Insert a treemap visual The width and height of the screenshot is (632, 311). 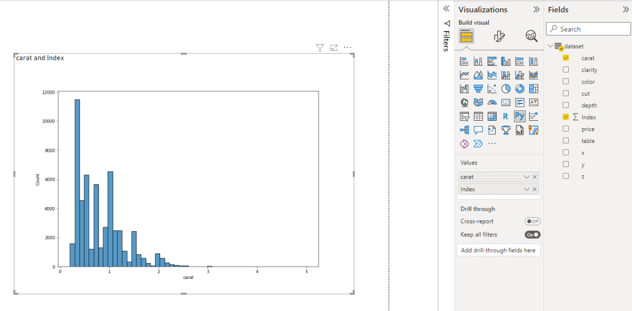click(533, 88)
